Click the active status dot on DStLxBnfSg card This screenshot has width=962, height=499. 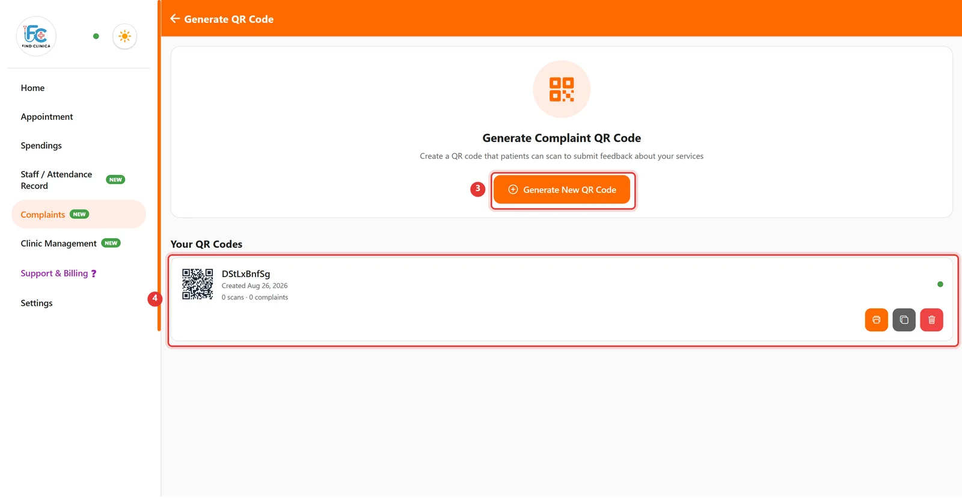click(940, 284)
